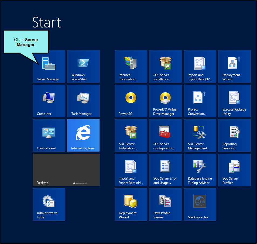The width and height of the screenshot is (257, 244).
Task: Open the MadCap Pulse tile
Action: coord(200,204)
